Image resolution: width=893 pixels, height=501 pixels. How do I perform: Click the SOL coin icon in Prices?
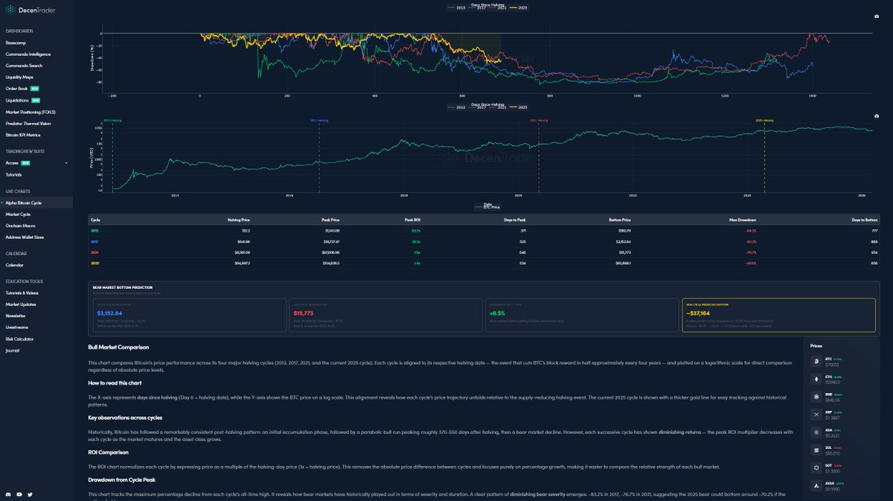point(818,450)
